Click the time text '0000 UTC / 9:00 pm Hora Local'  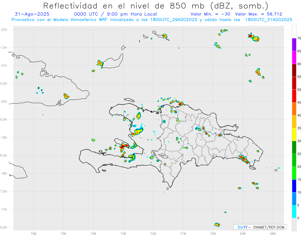116,14
